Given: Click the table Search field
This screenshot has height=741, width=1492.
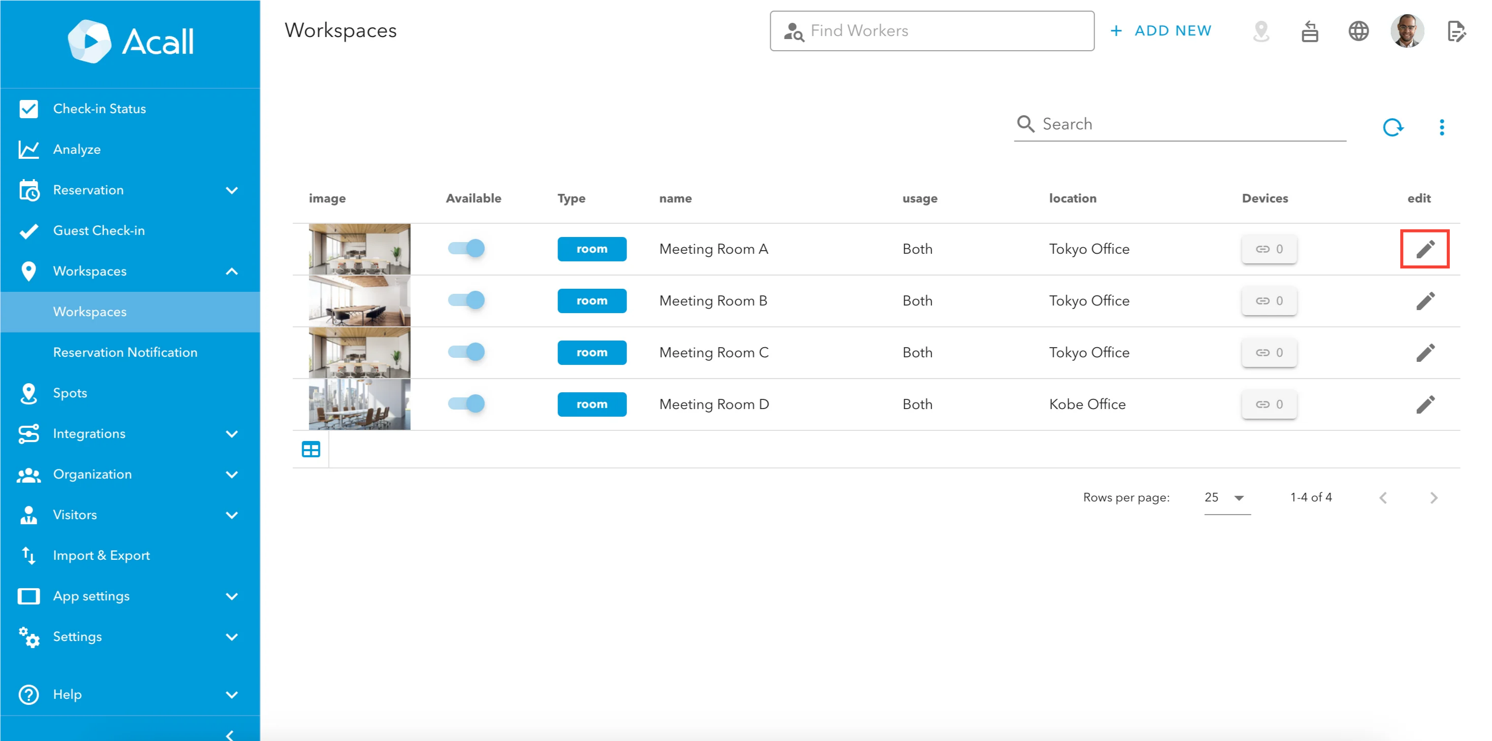Looking at the screenshot, I should coord(1179,124).
